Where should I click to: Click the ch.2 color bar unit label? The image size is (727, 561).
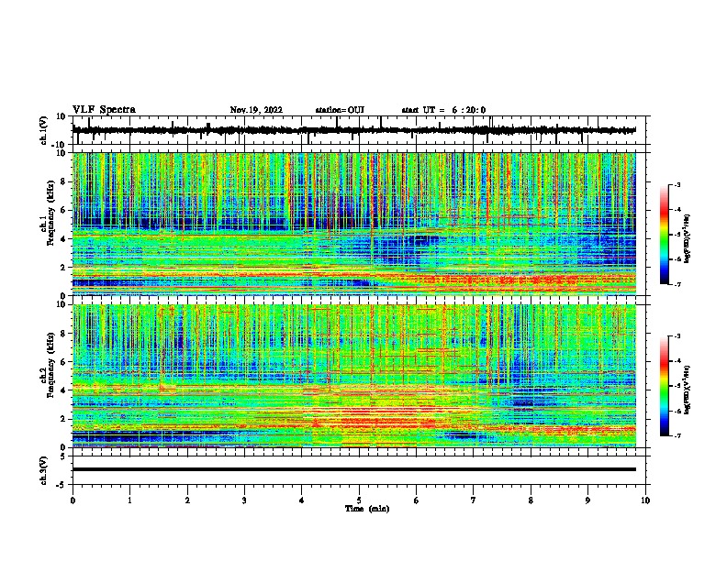coord(687,390)
